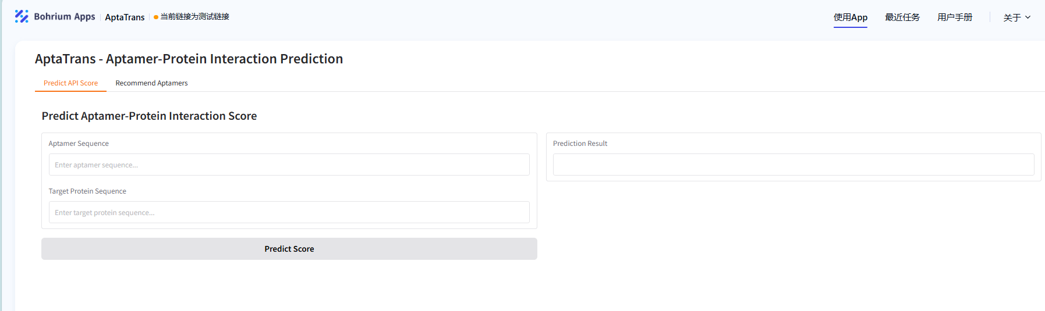This screenshot has width=1045, height=311.
Task: Click the AptaTrans page title heading
Action: click(x=189, y=59)
